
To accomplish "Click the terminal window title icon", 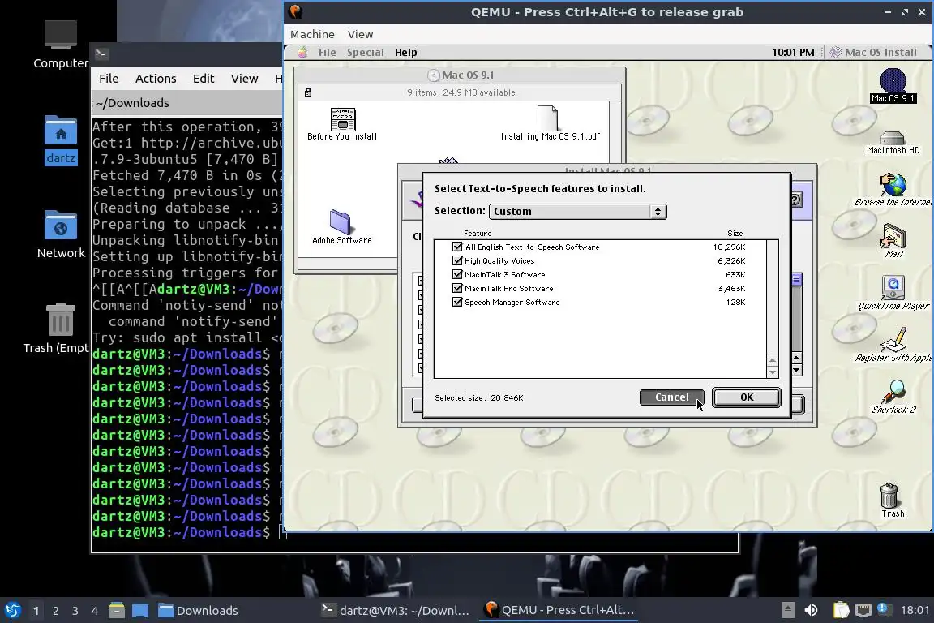I will (x=101, y=54).
